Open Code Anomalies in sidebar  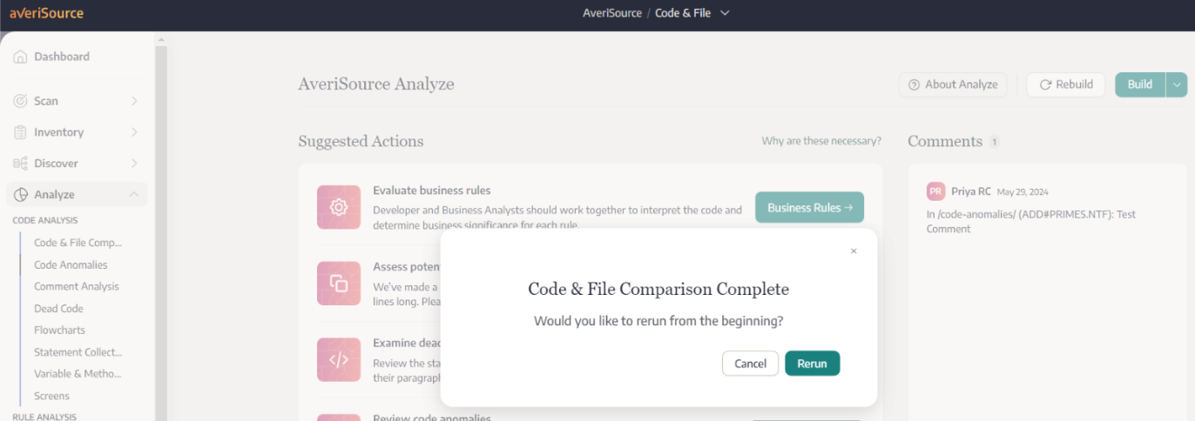71,264
